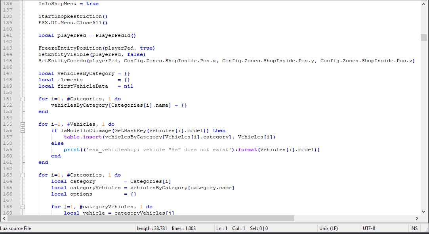Click on IsInShopMenu variable text
429x234 pixels.
pyautogui.click(x=57, y=4)
